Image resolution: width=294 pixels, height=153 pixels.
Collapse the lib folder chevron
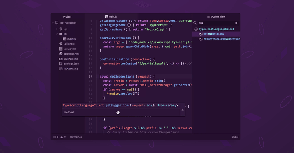click(57, 34)
